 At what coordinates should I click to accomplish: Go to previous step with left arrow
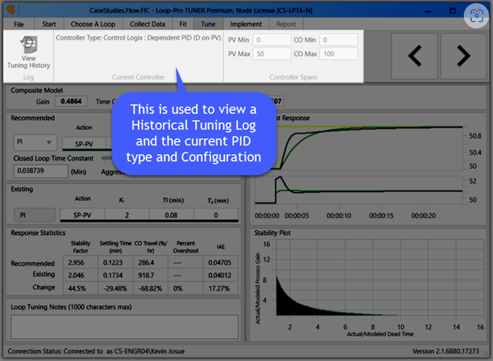415,56
